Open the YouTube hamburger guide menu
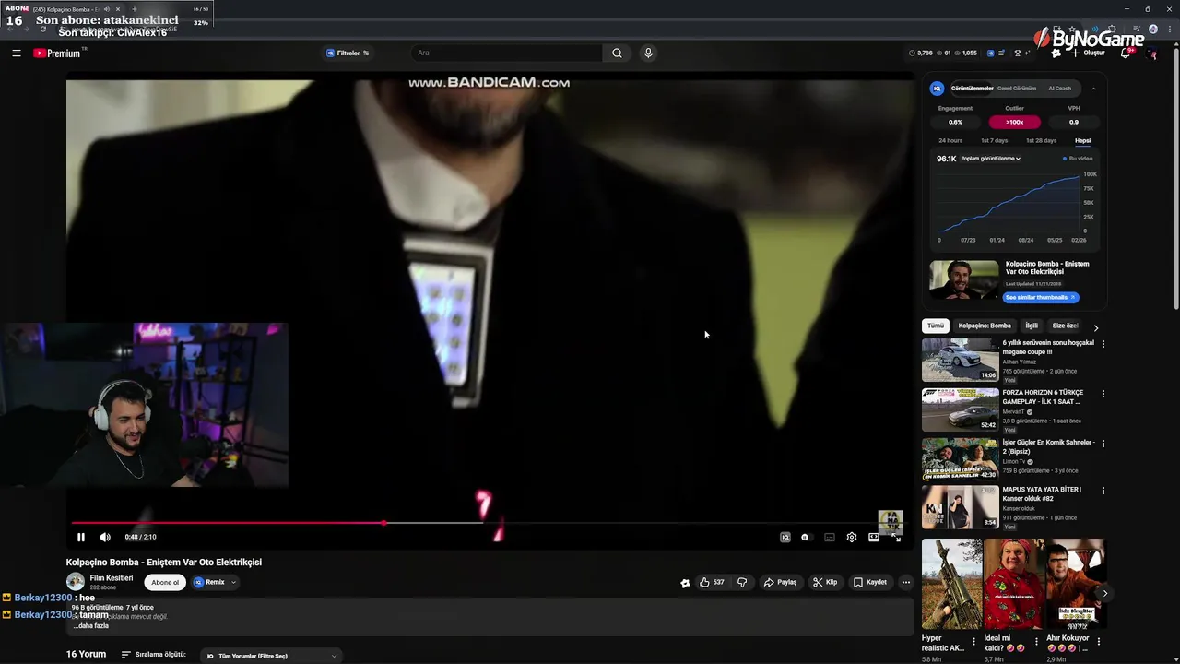The height and width of the screenshot is (664, 1180). coord(17,53)
